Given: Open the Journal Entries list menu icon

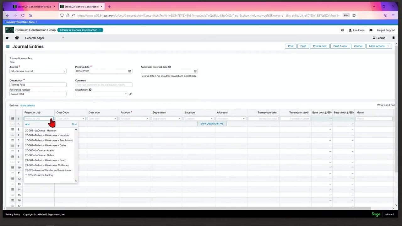Looking at the screenshot, I should 8,46.
